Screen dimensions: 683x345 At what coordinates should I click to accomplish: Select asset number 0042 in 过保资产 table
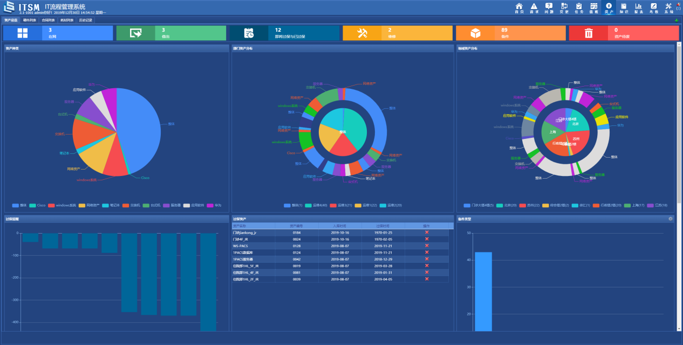(297, 259)
